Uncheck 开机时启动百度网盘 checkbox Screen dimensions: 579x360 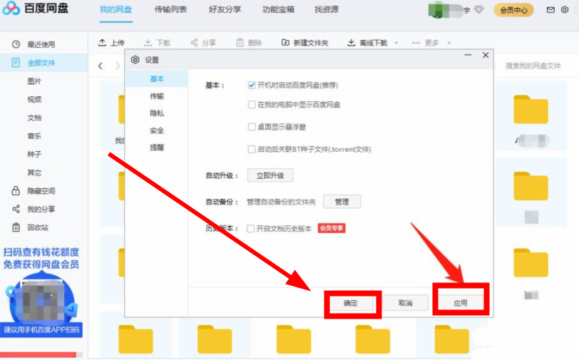coord(252,86)
